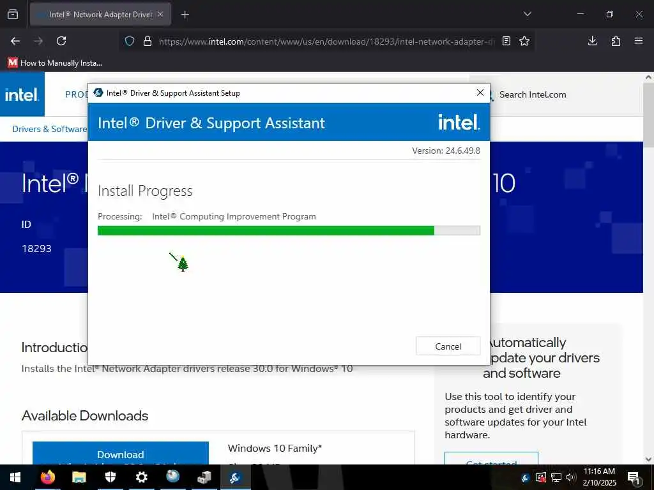Open the Drivers & Software breadcrumb link
Screen dimensions: 654x490
[x=49, y=129]
